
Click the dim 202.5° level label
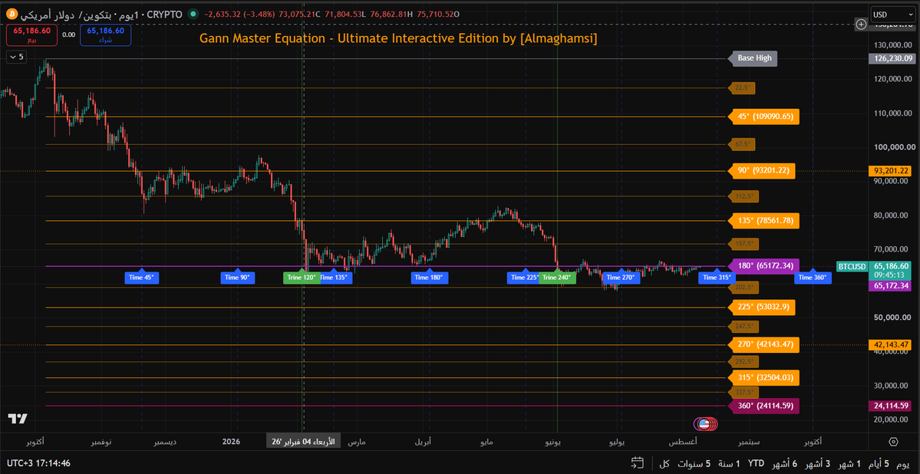(x=744, y=288)
